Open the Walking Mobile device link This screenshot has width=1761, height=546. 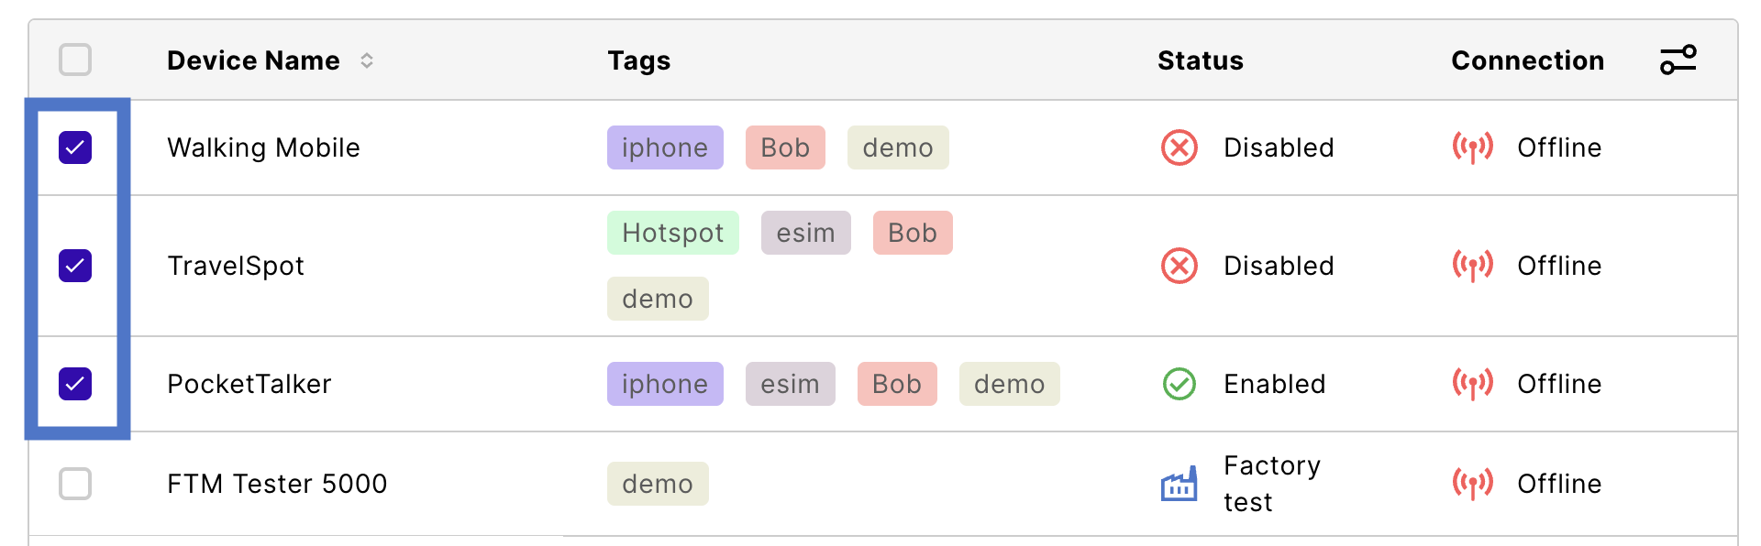[x=263, y=147]
